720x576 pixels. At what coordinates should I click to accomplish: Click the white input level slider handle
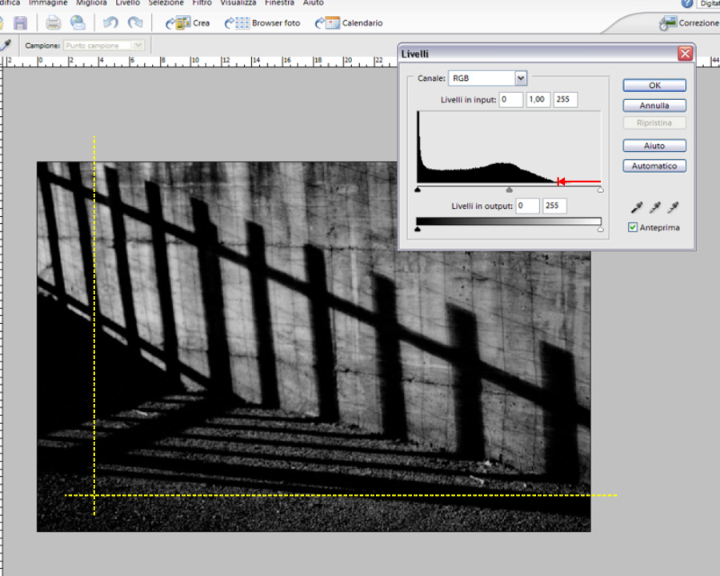click(x=600, y=190)
